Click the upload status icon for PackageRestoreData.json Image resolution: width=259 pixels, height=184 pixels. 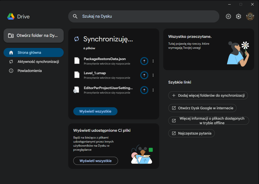(144, 61)
